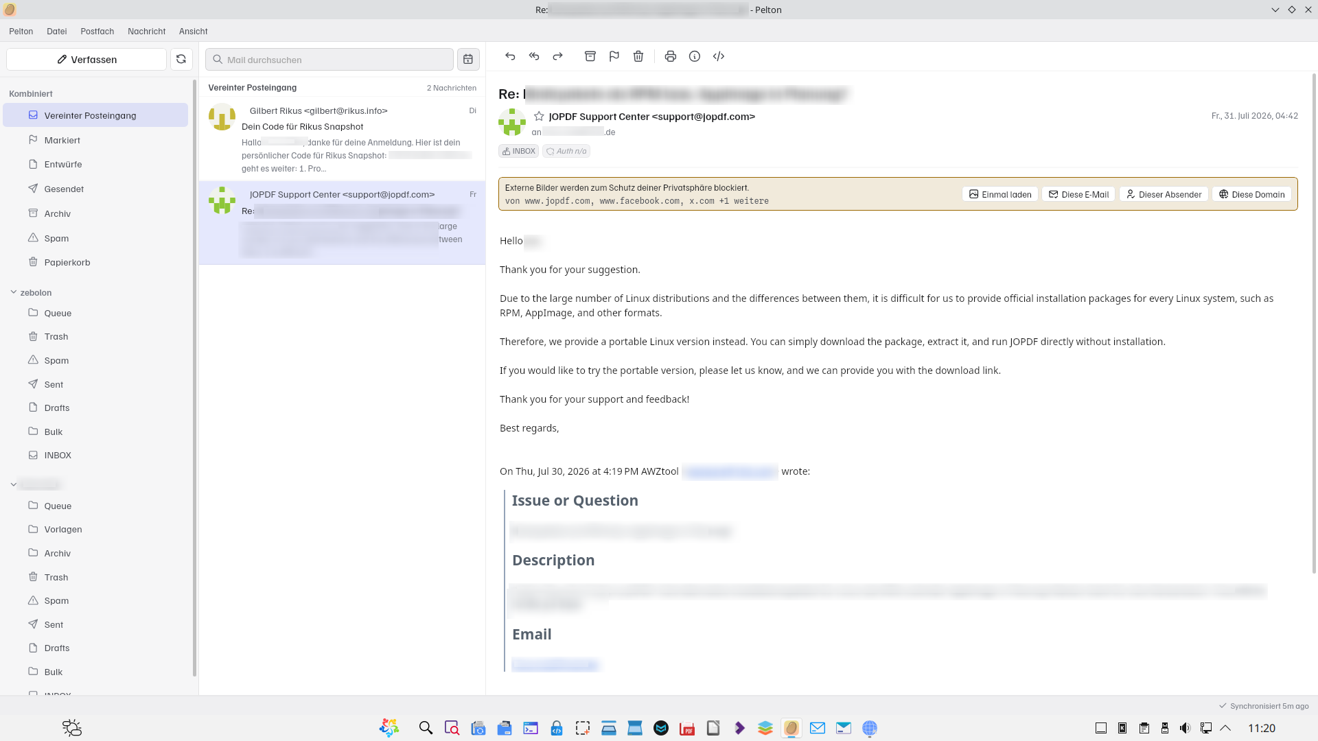Screen dimensions: 1318x741
Task: Load external images once with Einmal laden
Action: coord(1000,194)
